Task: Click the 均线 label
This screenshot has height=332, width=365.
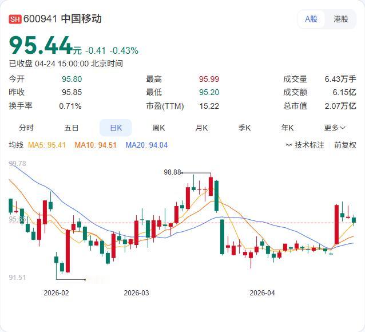Action: [16, 145]
